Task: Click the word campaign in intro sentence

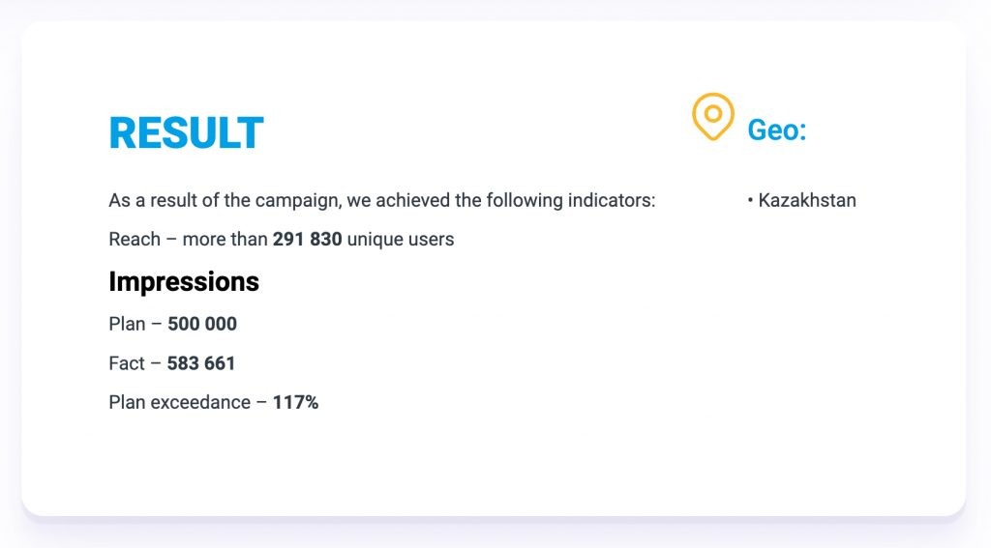Action: 298,200
